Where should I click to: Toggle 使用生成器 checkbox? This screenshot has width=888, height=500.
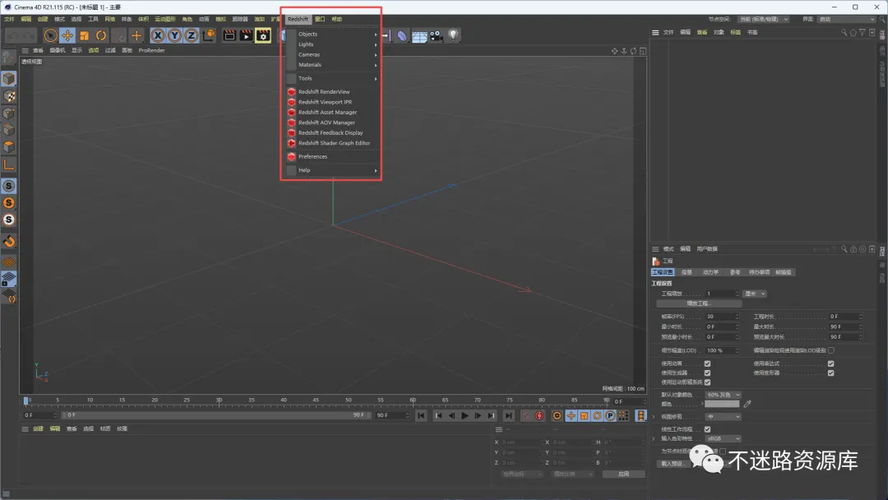(707, 373)
